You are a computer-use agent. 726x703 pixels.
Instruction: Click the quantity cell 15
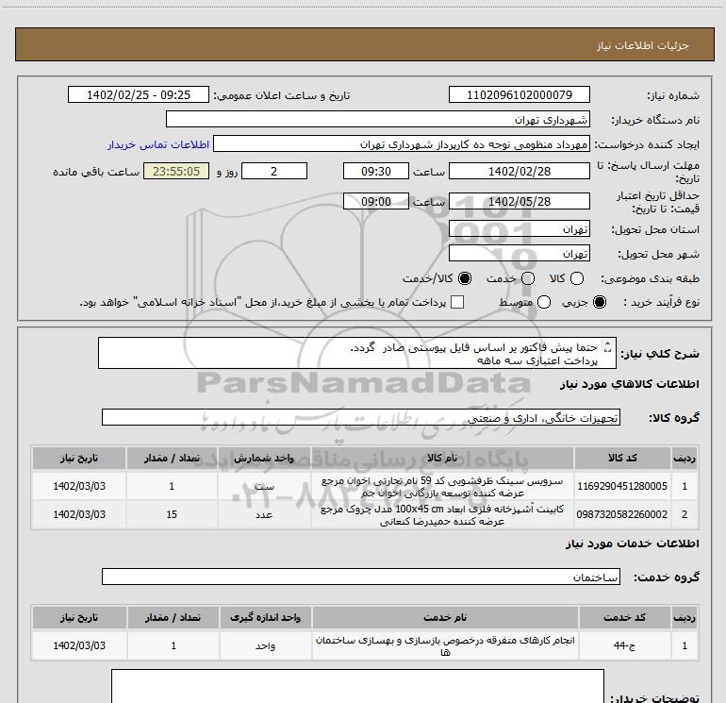172,514
